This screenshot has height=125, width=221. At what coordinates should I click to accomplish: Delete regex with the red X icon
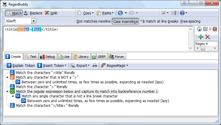tap(207, 37)
